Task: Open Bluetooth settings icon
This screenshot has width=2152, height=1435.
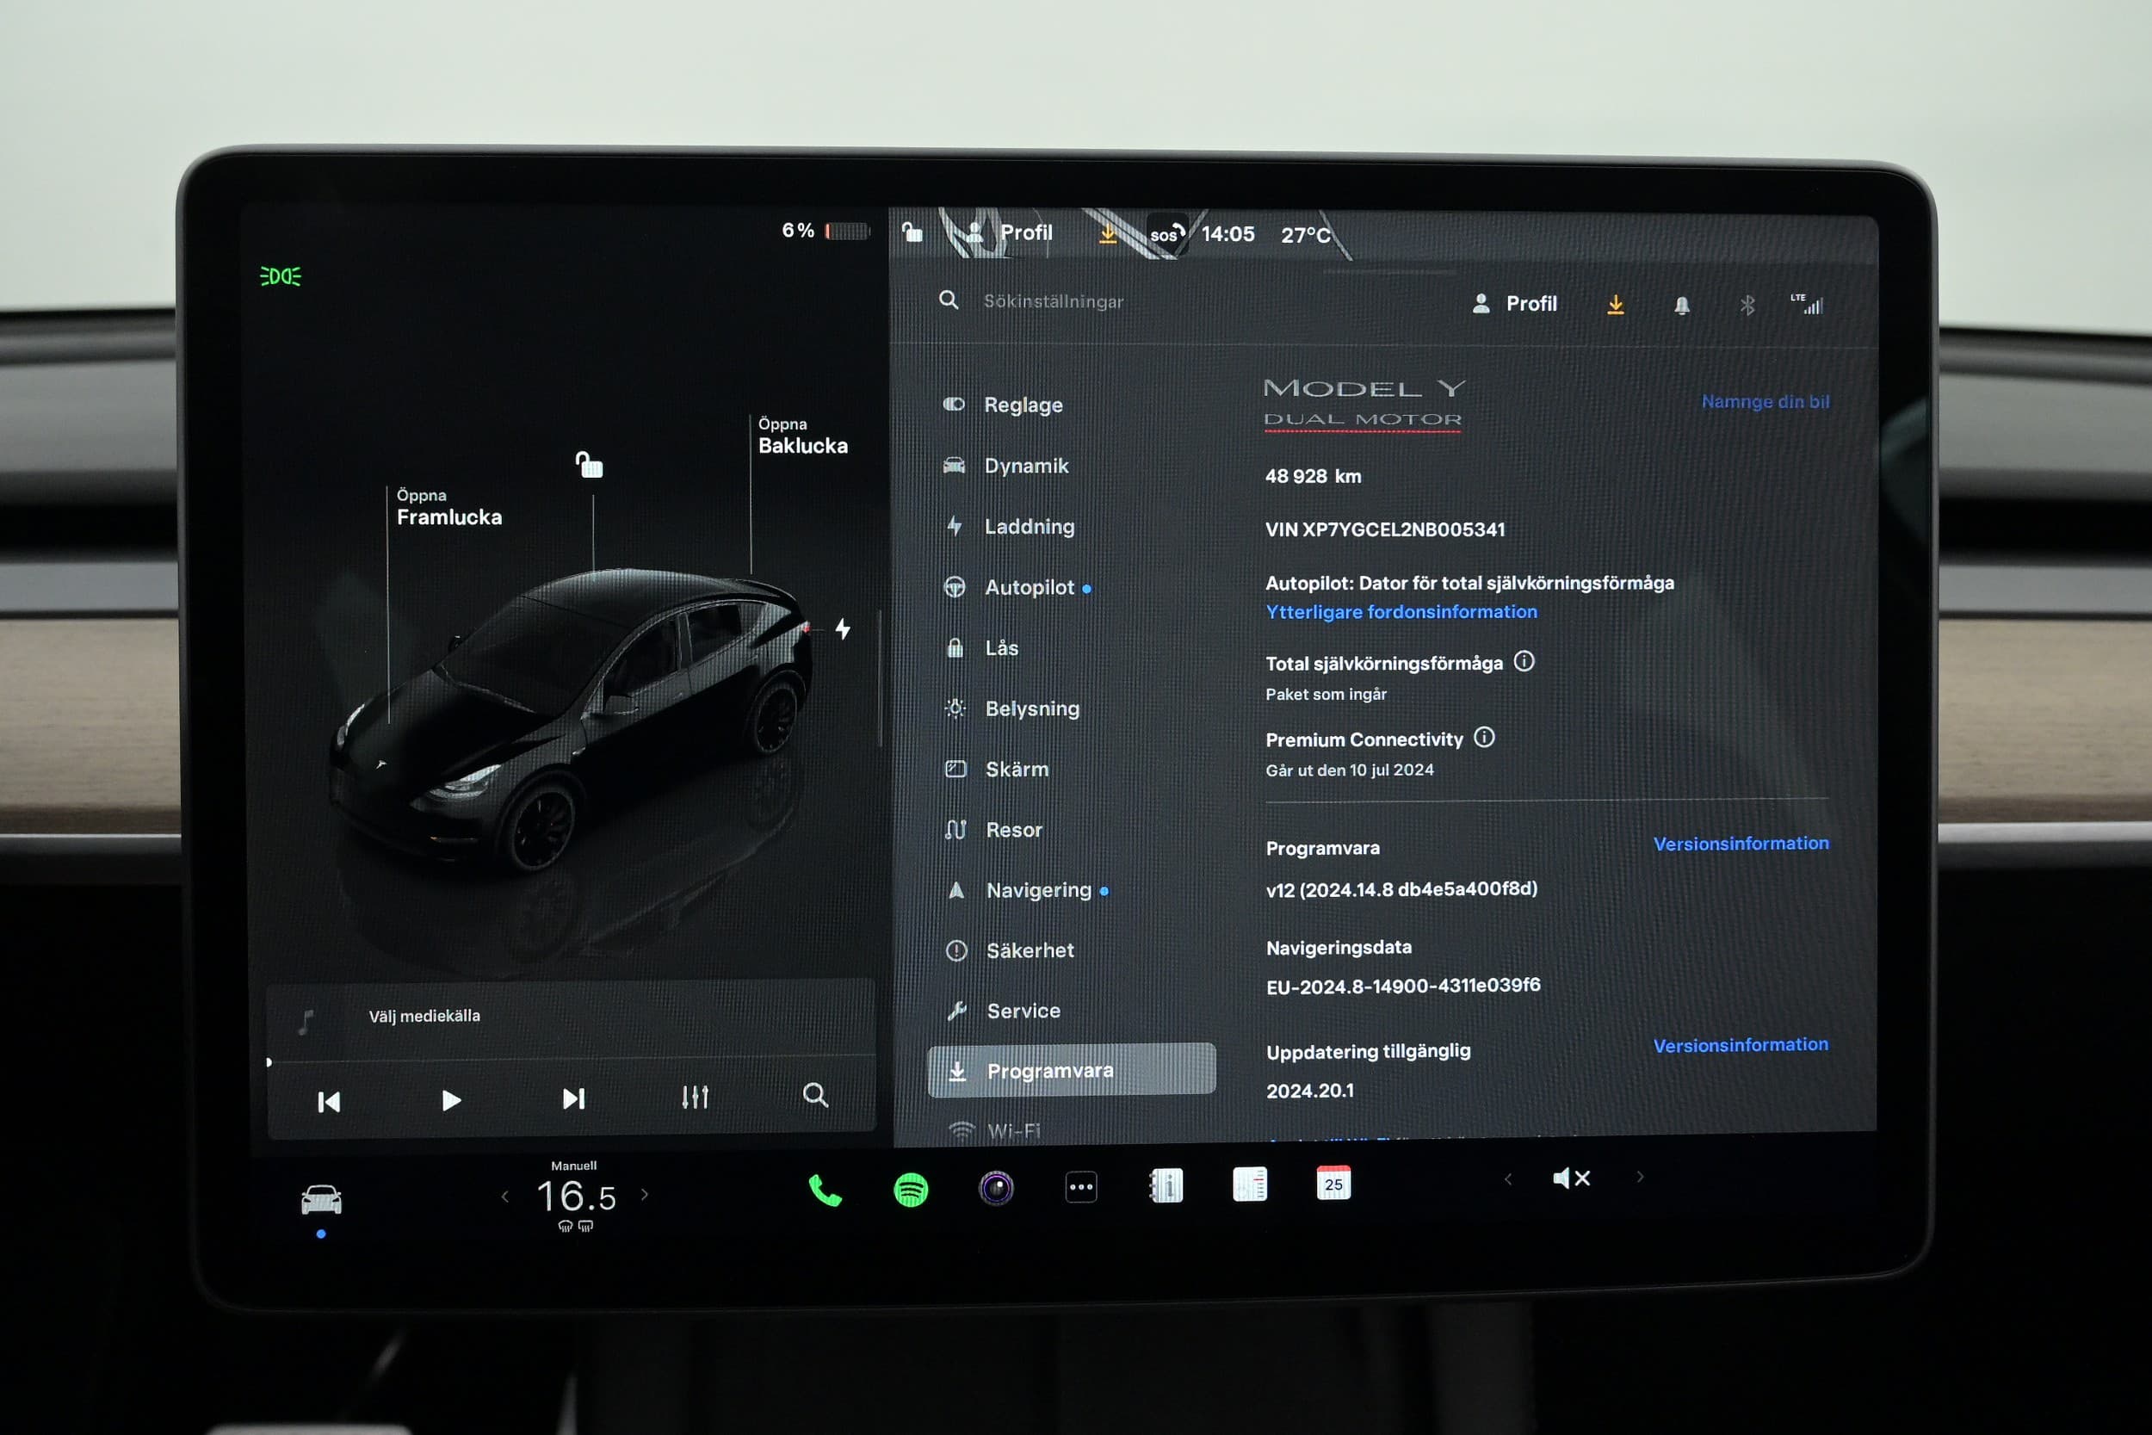Action: point(1747,305)
